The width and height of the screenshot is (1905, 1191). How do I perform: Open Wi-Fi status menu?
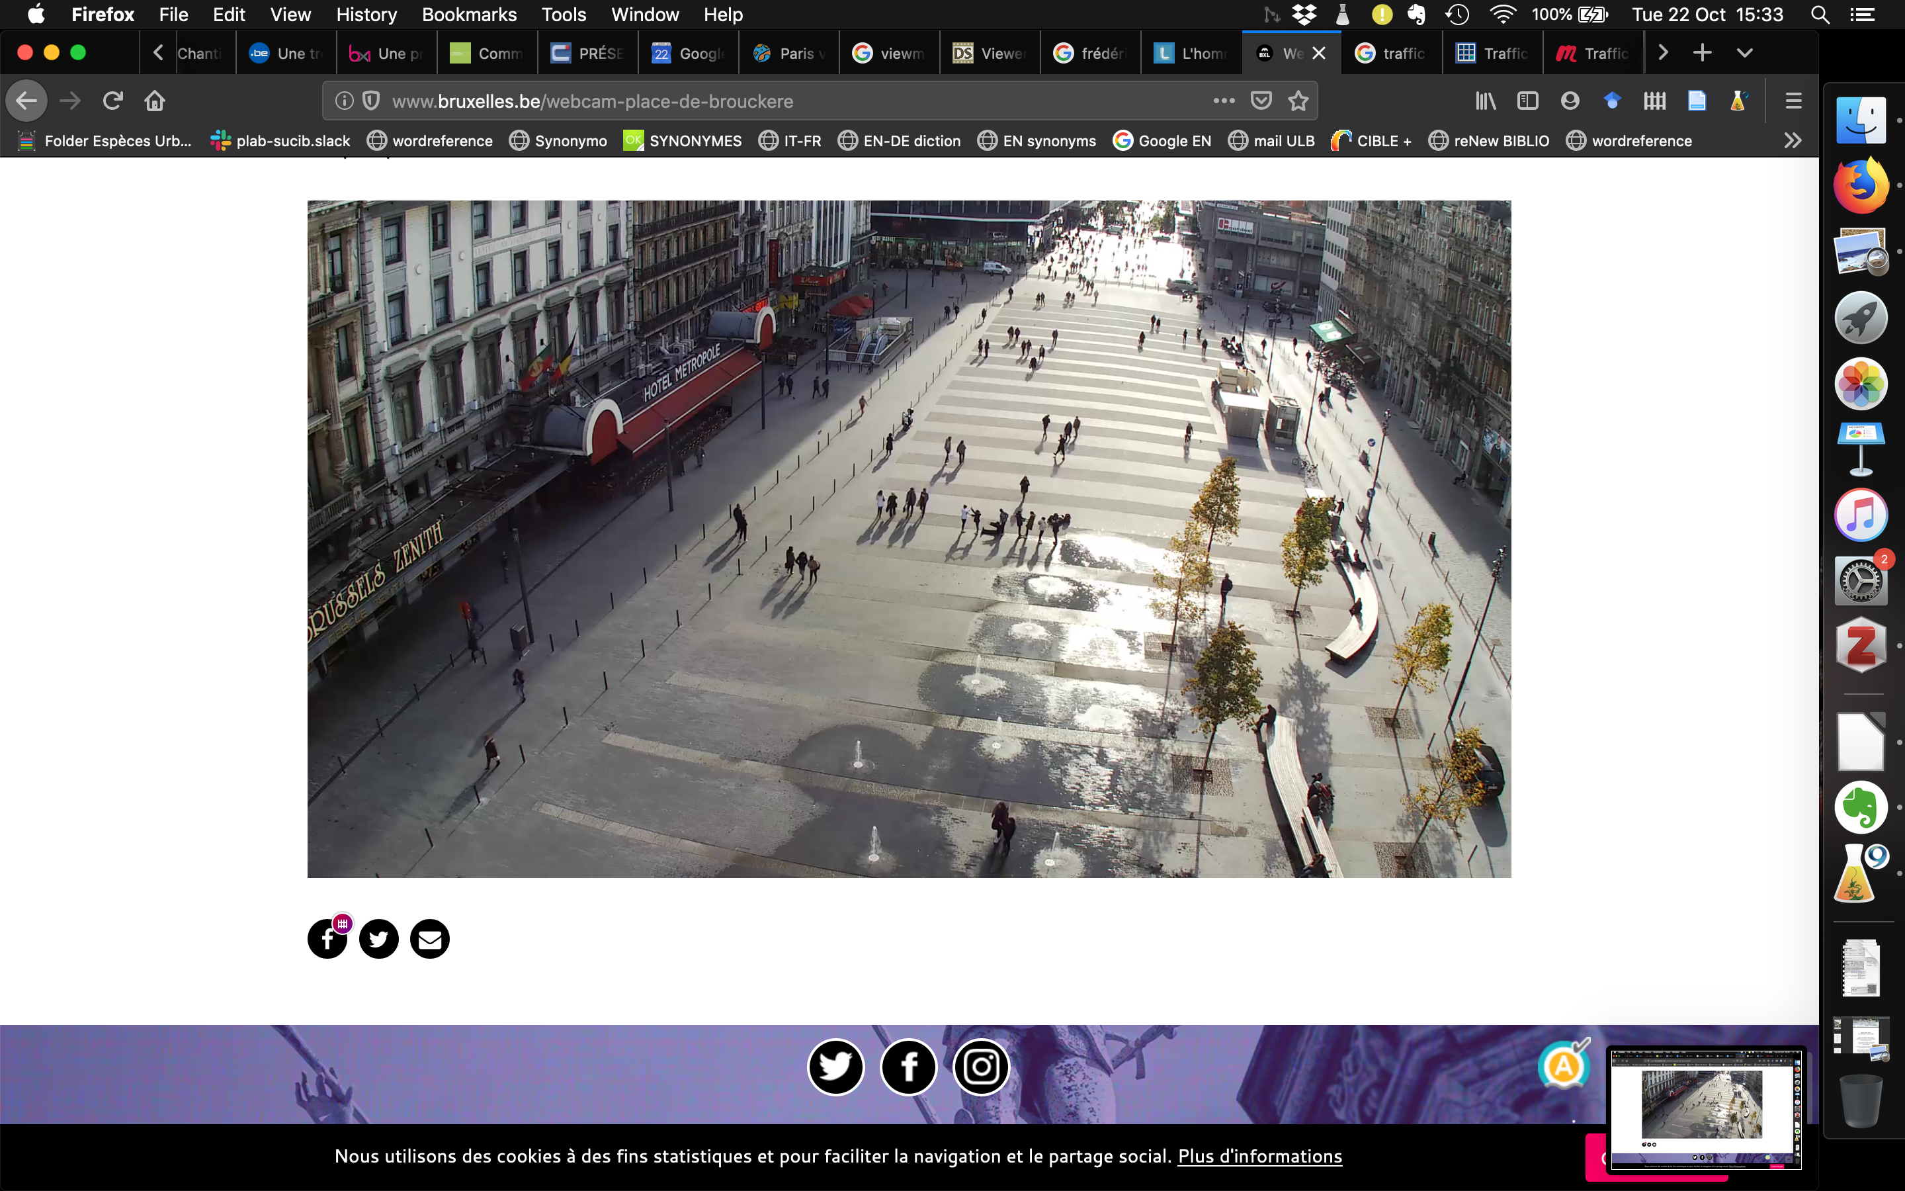(x=1502, y=14)
